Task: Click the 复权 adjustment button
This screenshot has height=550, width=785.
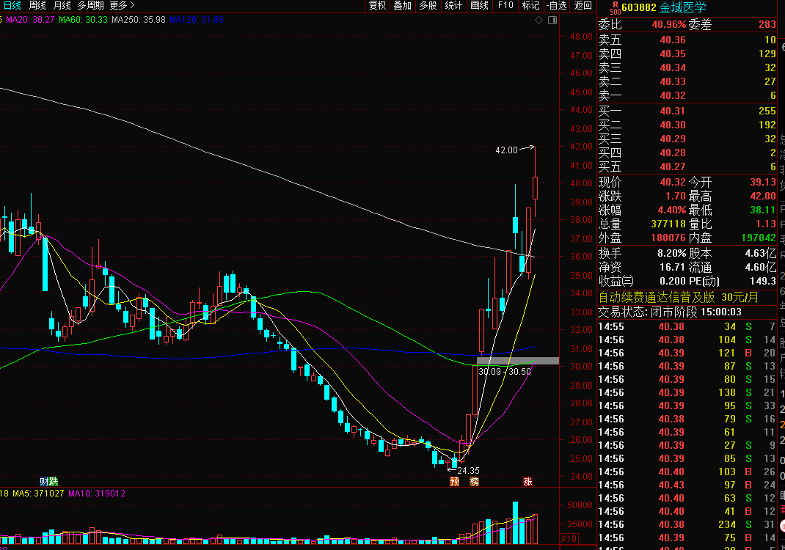Action: [x=378, y=6]
